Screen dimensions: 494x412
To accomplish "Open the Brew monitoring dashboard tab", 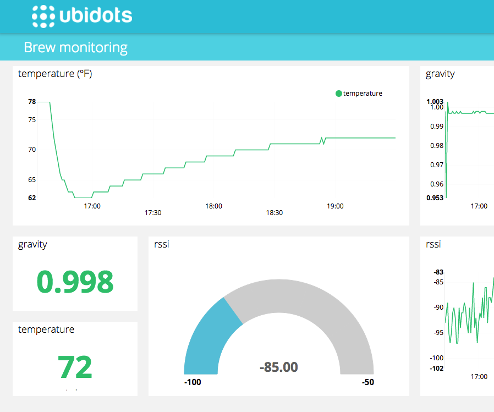I will click(75, 48).
